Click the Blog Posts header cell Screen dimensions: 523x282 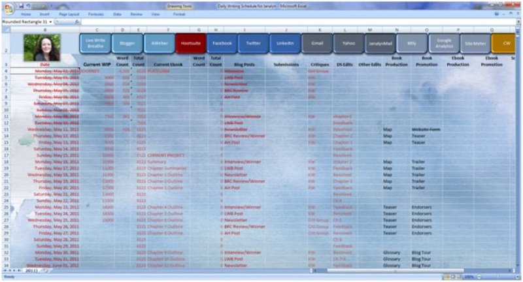click(245, 65)
